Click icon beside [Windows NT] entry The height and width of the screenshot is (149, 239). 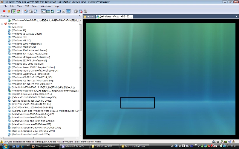9,37
